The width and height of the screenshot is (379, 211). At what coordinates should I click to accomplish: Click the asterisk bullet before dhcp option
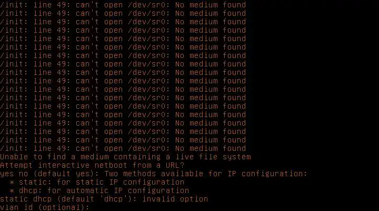tap(12, 190)
